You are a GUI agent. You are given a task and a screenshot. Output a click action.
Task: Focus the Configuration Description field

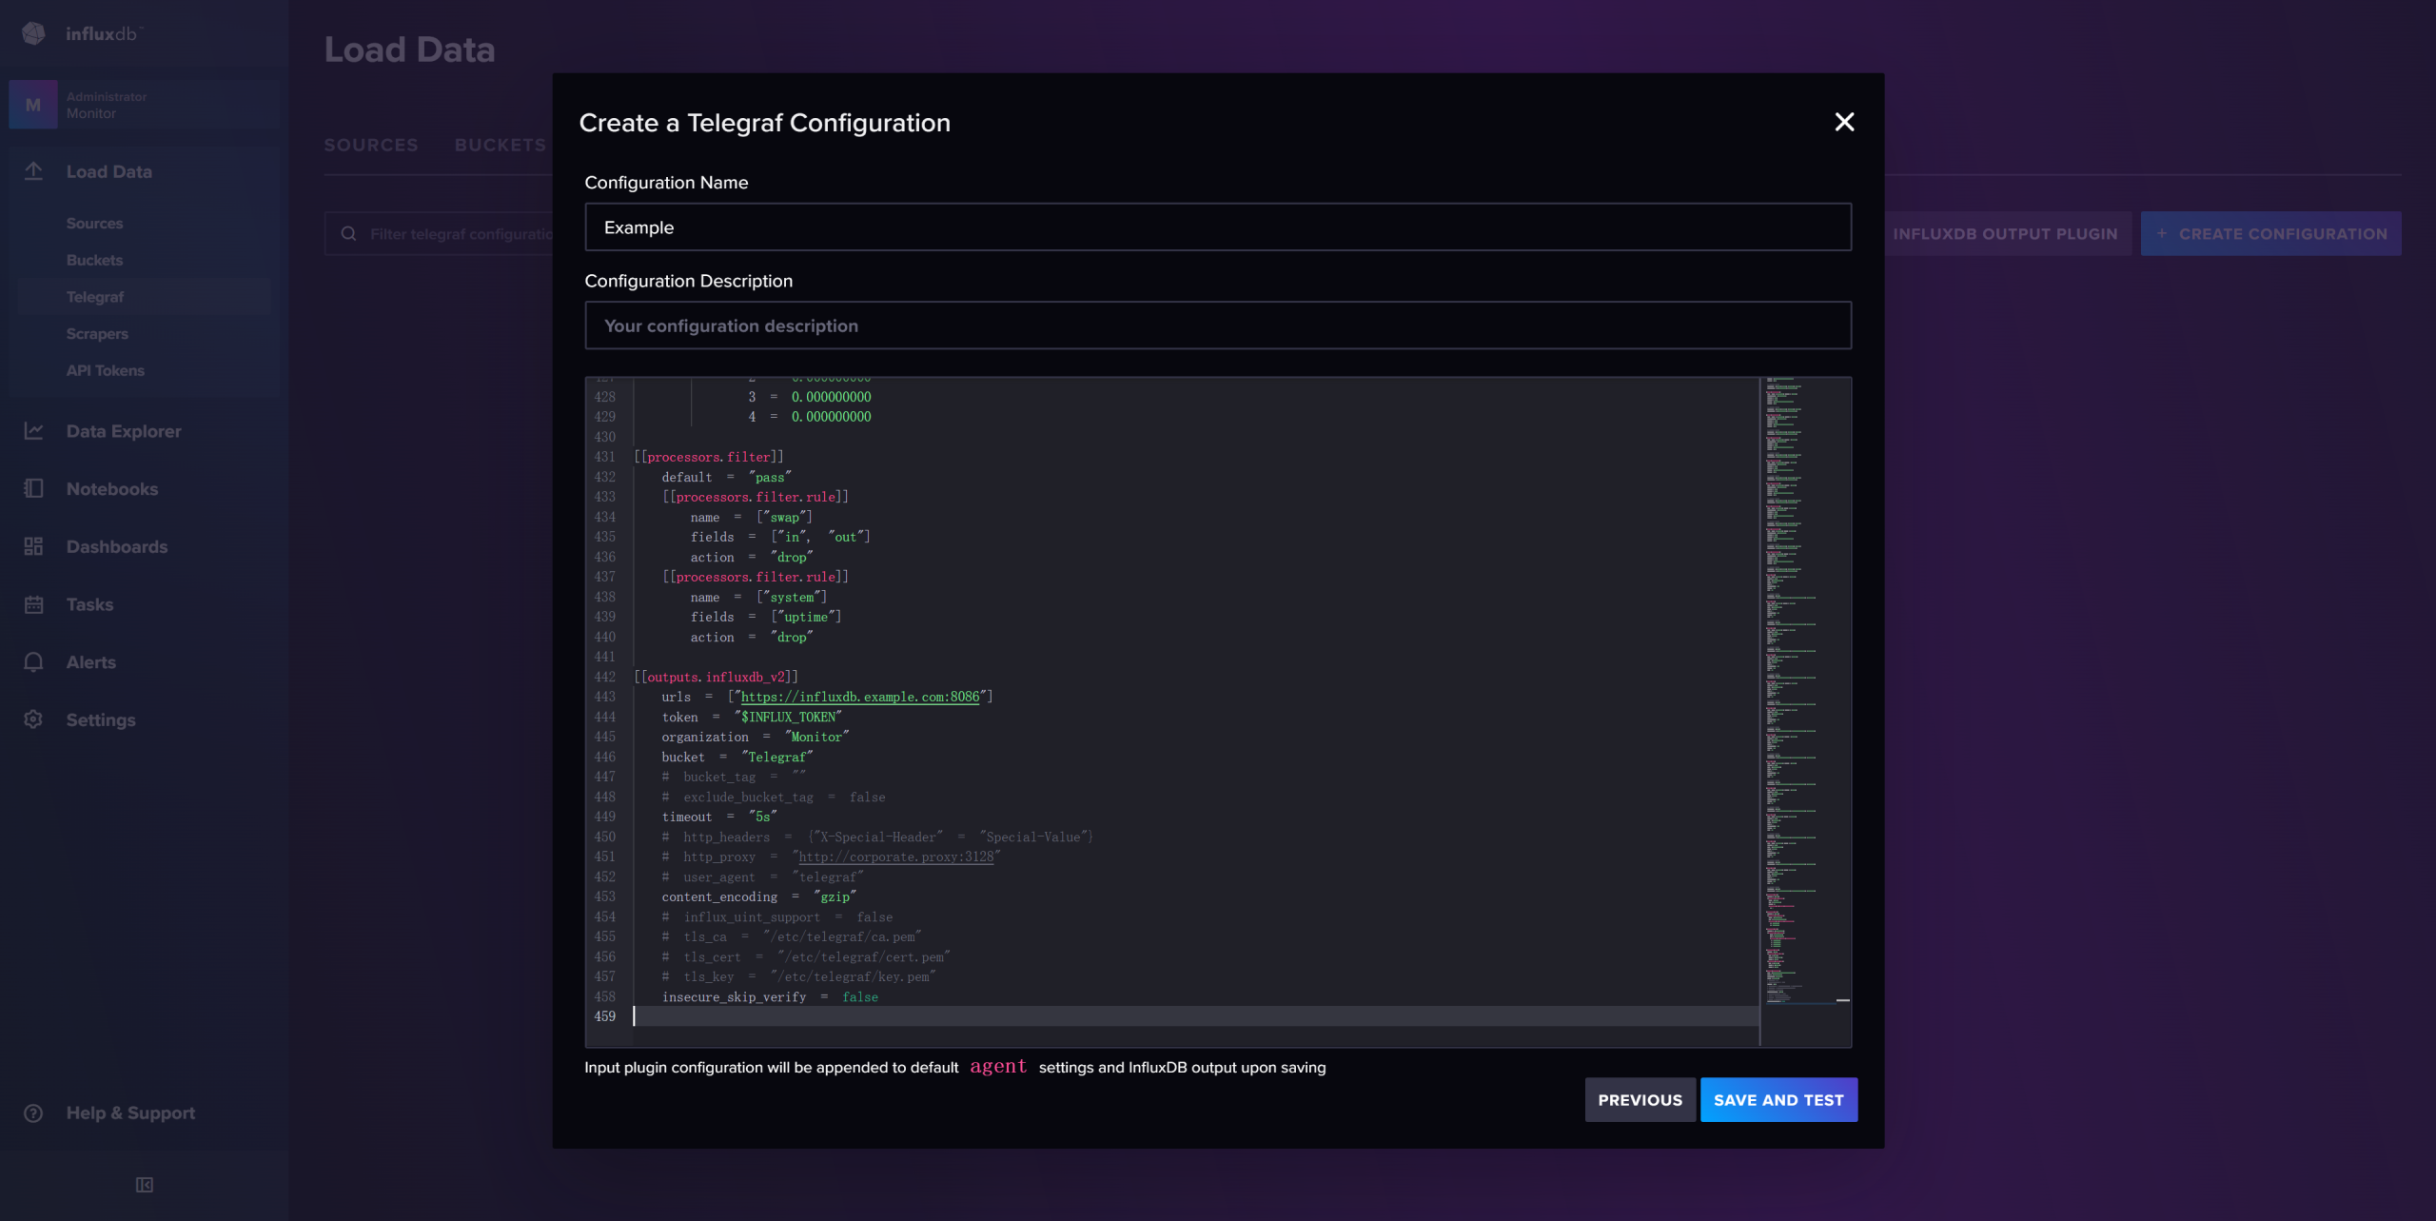click(1218, 325)
